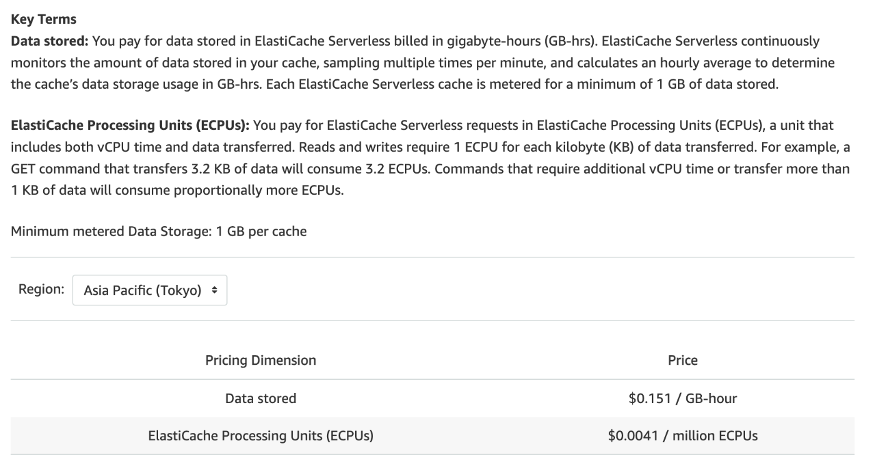This screenshot has width=875, height=466.
Task: Click the Minimum metered Data Storage line
Action: pos(159,232)
